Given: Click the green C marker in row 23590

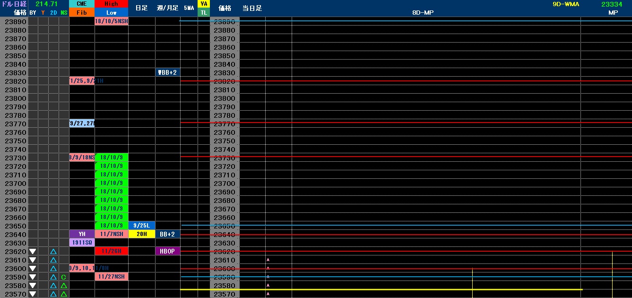Looking at the screenshot, I should [x=63, y=277].
